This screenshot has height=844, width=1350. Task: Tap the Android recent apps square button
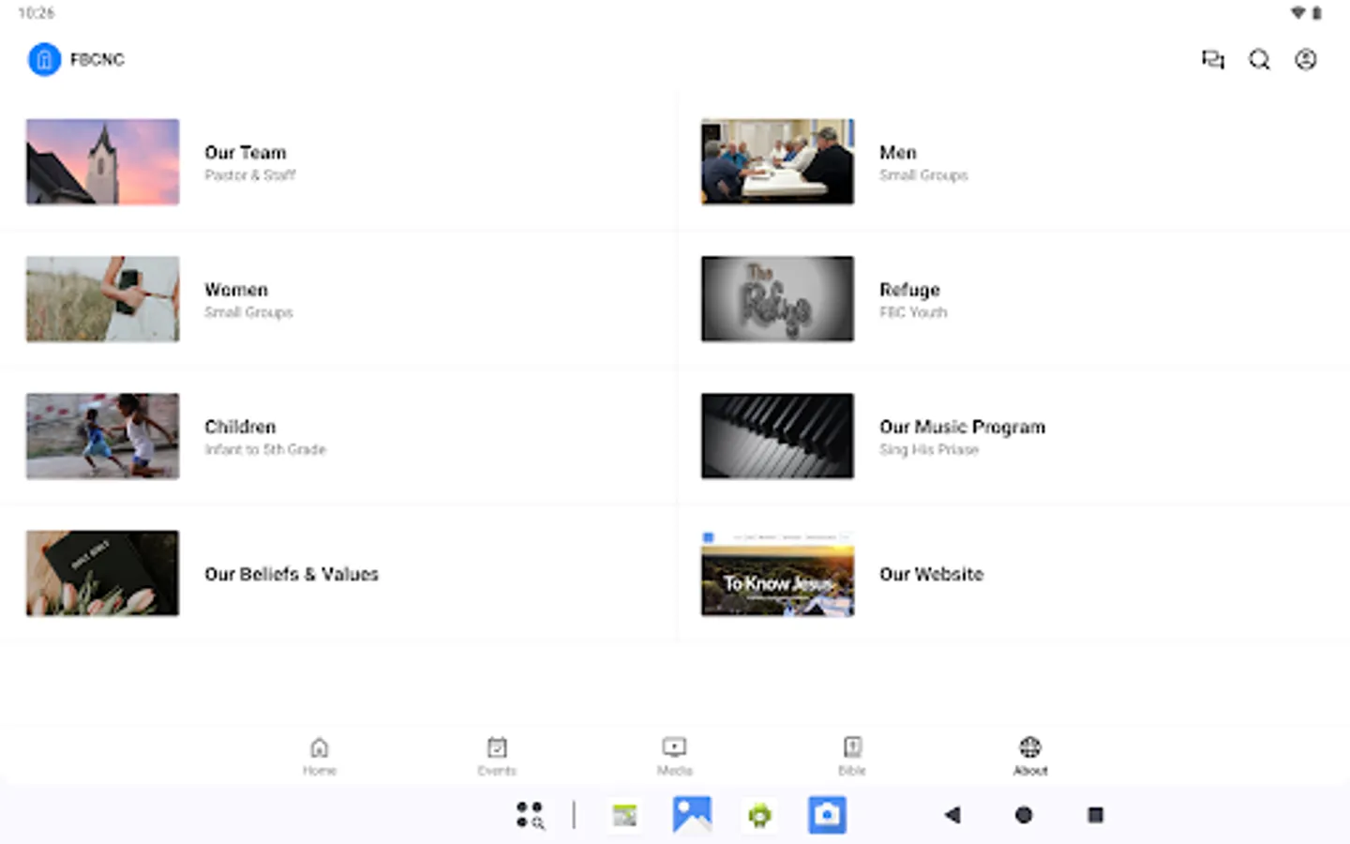1095,815
